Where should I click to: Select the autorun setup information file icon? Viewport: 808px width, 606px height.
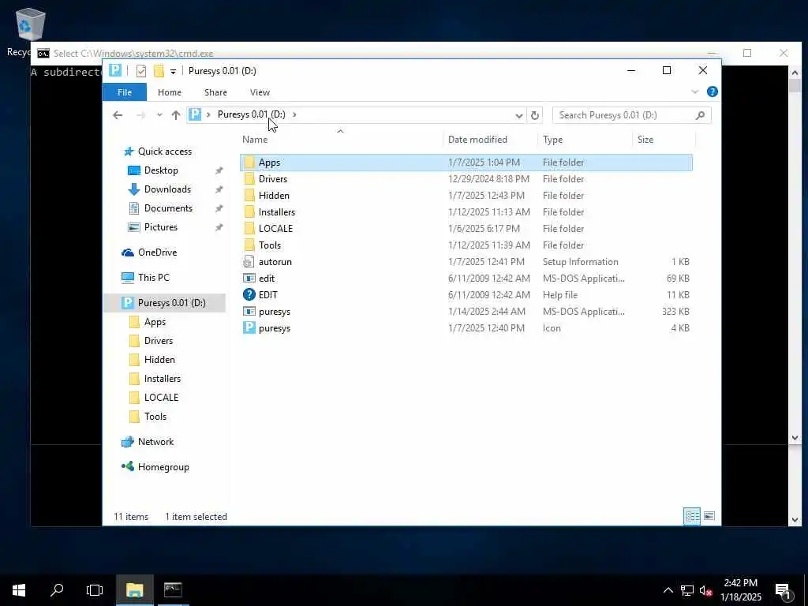coord(249,262)
